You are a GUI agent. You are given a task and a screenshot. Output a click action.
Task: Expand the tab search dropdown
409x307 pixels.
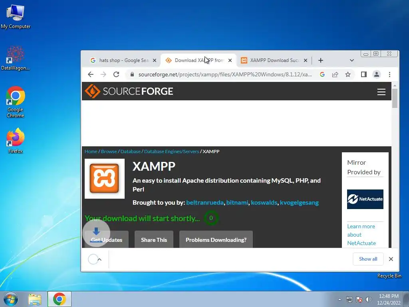(x=351, y=60)
